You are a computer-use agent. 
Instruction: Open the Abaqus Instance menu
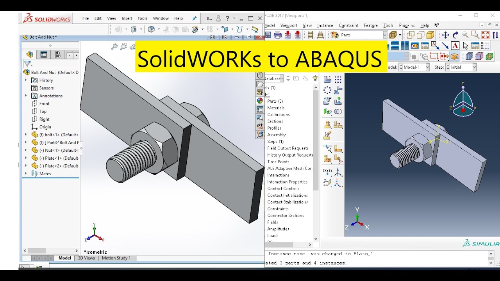point(325,25)
